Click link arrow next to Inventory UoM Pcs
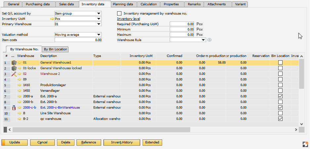The width and height of the screenshot is (310, 149). coord(52,19)
